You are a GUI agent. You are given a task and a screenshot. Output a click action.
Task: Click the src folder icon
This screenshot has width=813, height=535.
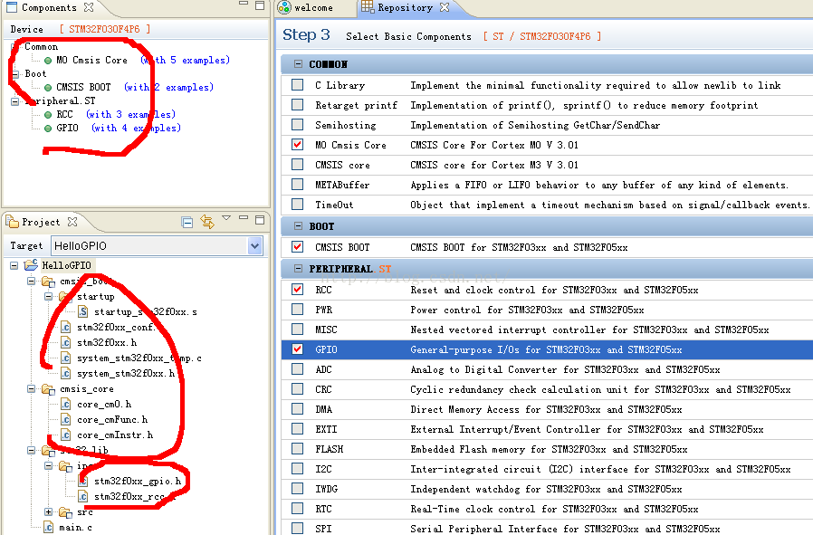point(65,512)
